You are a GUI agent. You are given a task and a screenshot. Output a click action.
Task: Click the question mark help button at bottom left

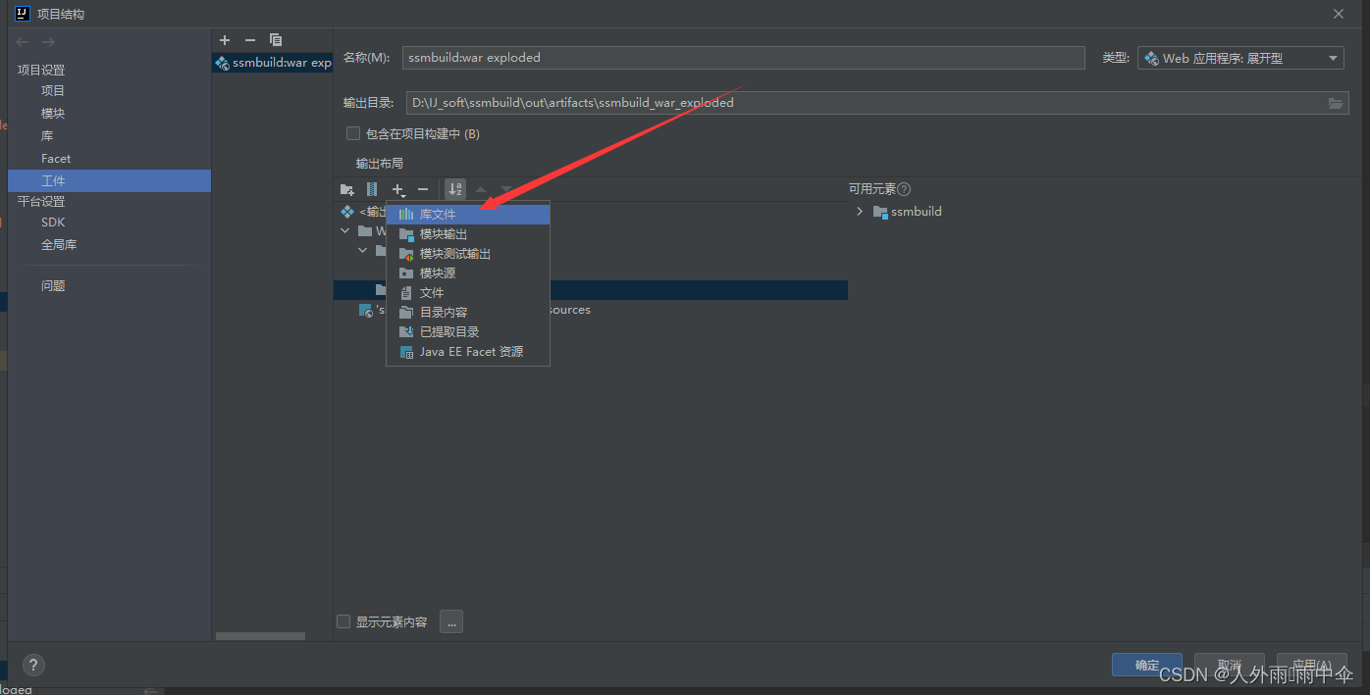point(33,666)
